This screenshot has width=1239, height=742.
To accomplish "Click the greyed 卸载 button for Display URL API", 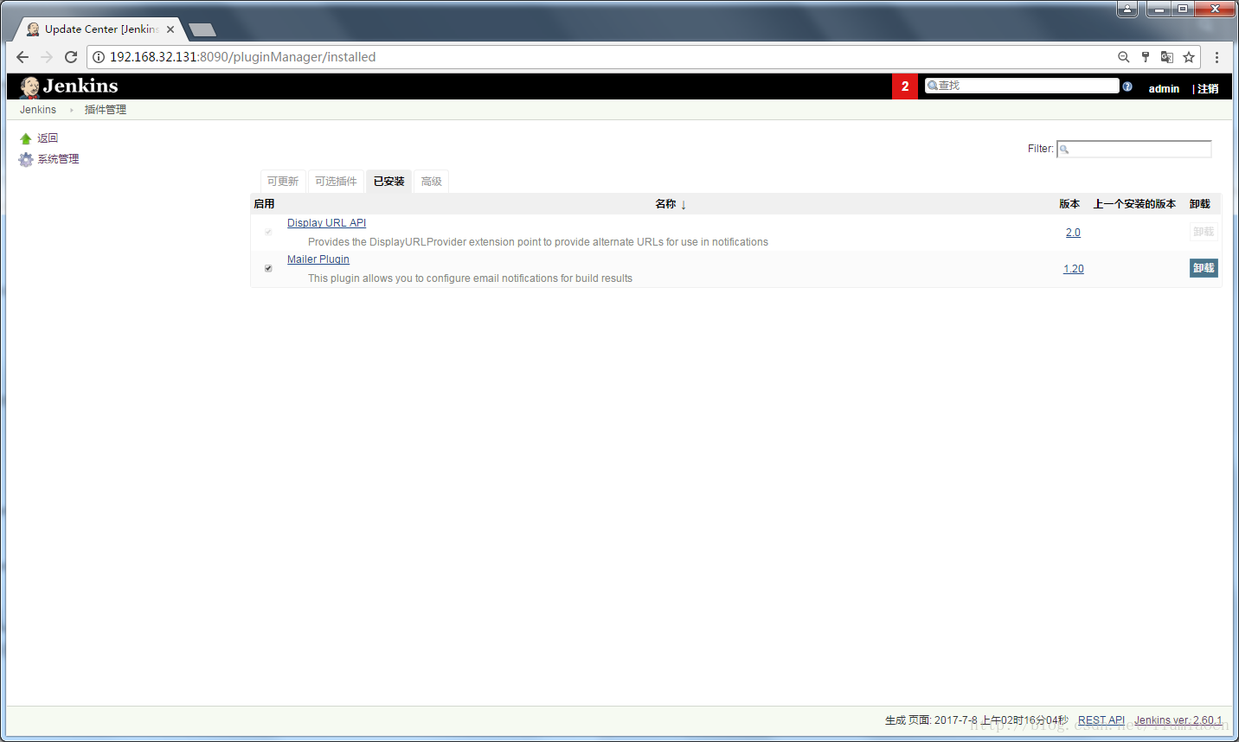I will point(1204,232).
